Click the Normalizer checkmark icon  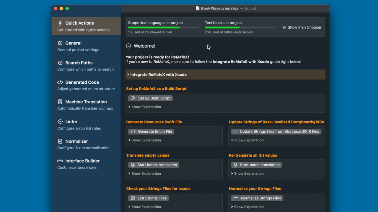coord(60,141)
